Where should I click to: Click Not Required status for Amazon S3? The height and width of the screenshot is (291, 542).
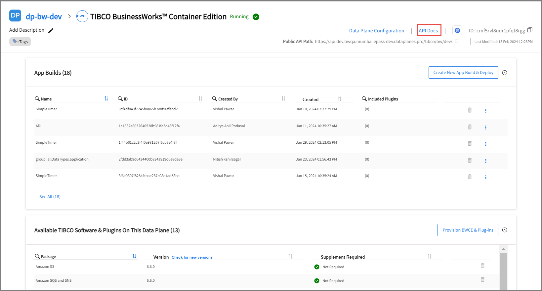click(333, 267)
